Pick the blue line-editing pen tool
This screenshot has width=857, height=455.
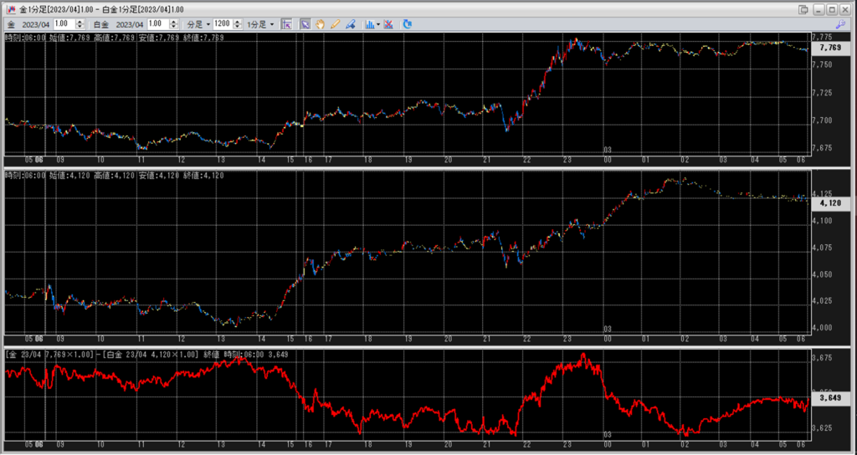point(350,24)
